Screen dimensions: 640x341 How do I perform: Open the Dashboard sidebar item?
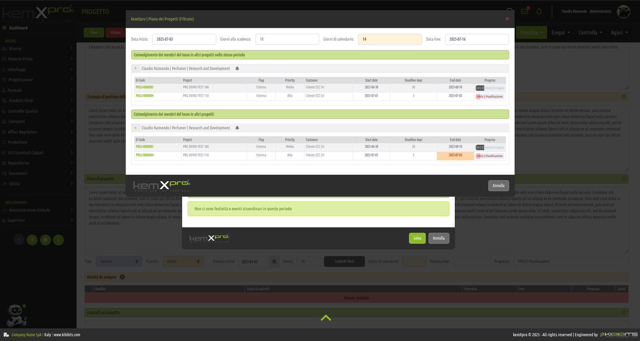click(x=18, y=28)
